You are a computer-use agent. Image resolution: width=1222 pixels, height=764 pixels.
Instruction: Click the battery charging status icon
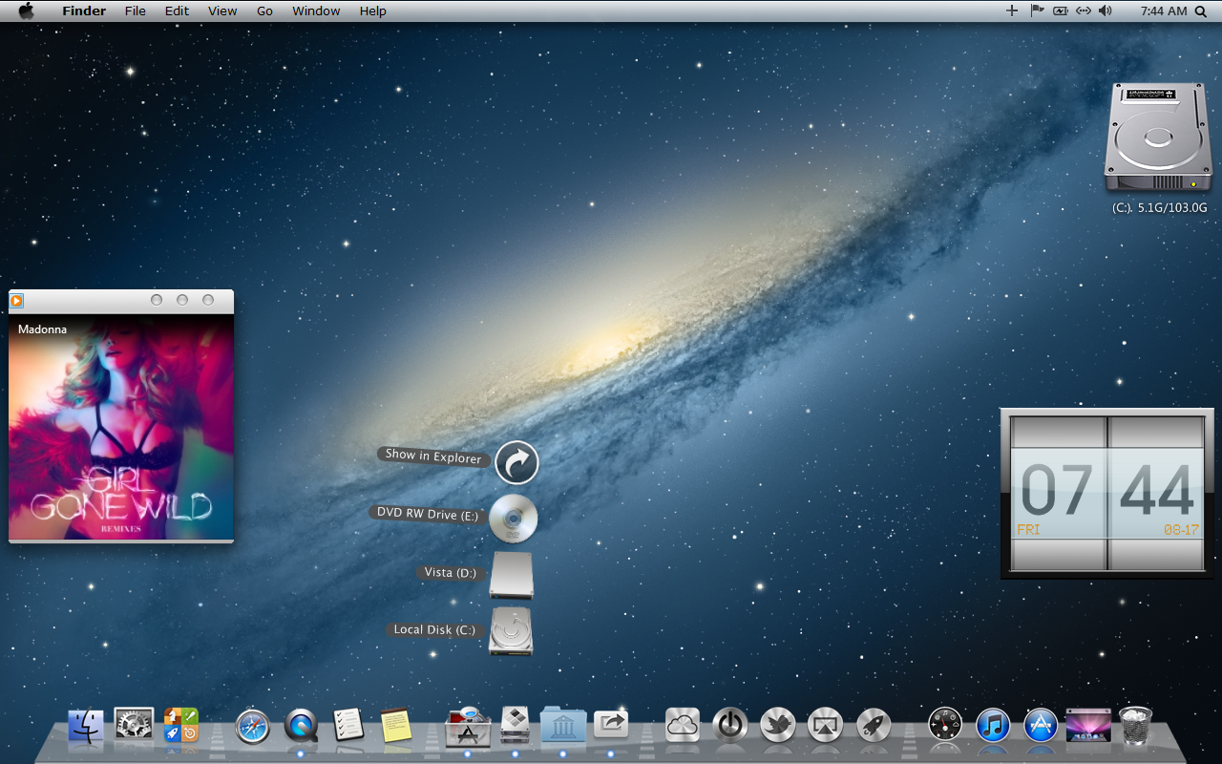point(1061,11)
